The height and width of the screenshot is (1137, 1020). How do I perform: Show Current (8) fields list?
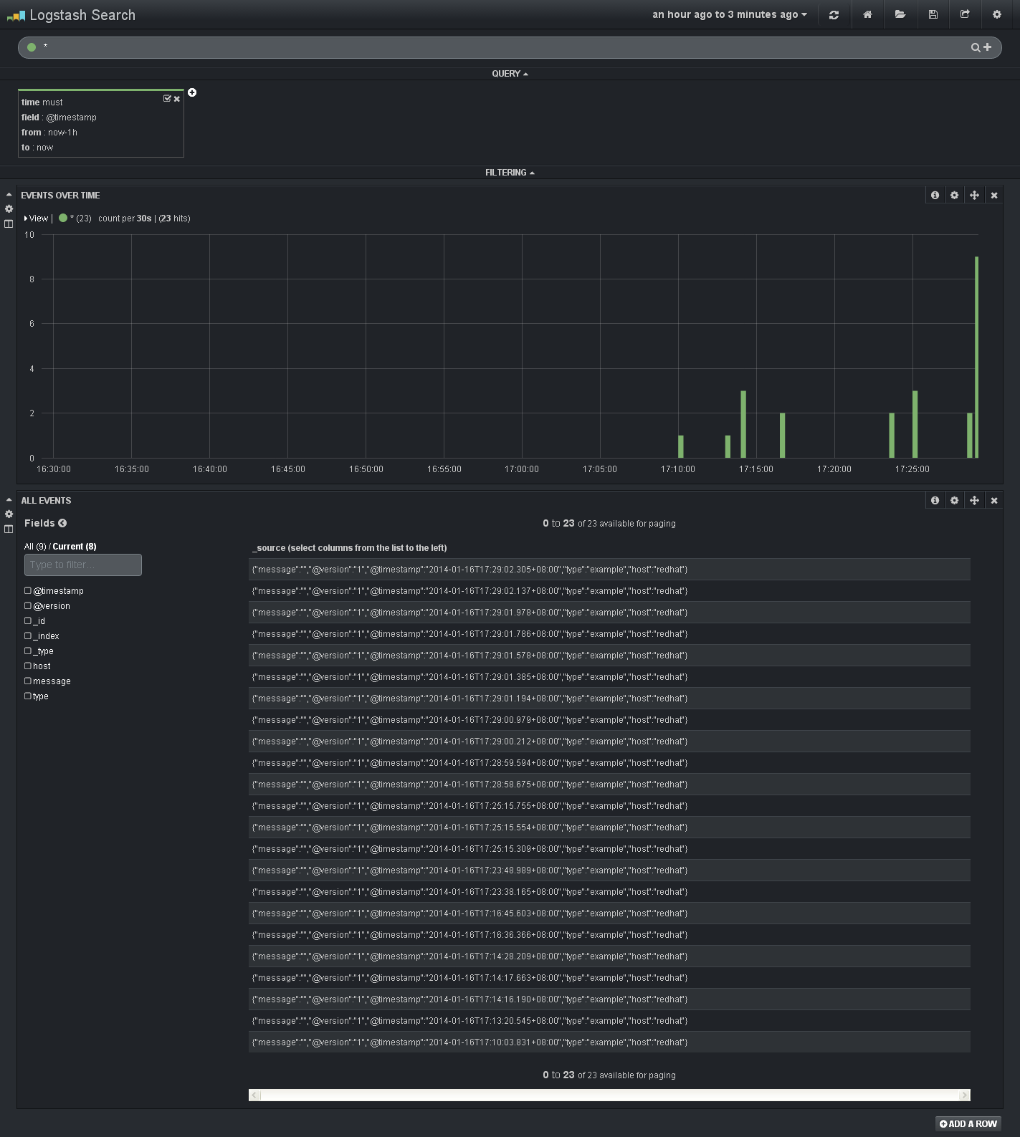[75, 547]
